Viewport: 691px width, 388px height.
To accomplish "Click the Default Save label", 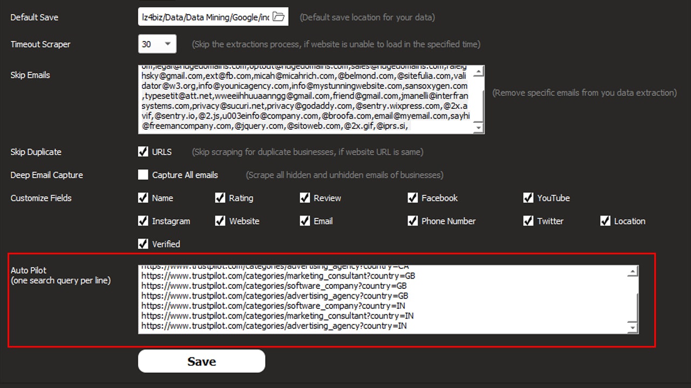I will click(35, 17).
